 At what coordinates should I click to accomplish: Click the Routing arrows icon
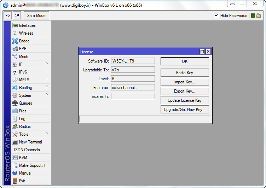pos(15,88)
